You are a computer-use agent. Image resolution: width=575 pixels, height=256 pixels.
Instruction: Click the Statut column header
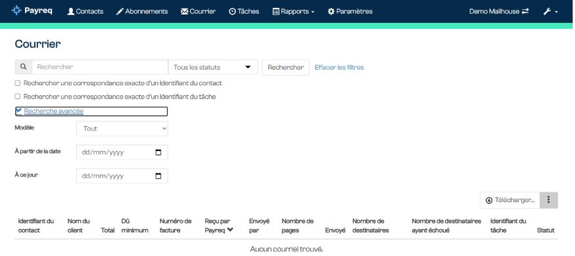pos(545,230)
